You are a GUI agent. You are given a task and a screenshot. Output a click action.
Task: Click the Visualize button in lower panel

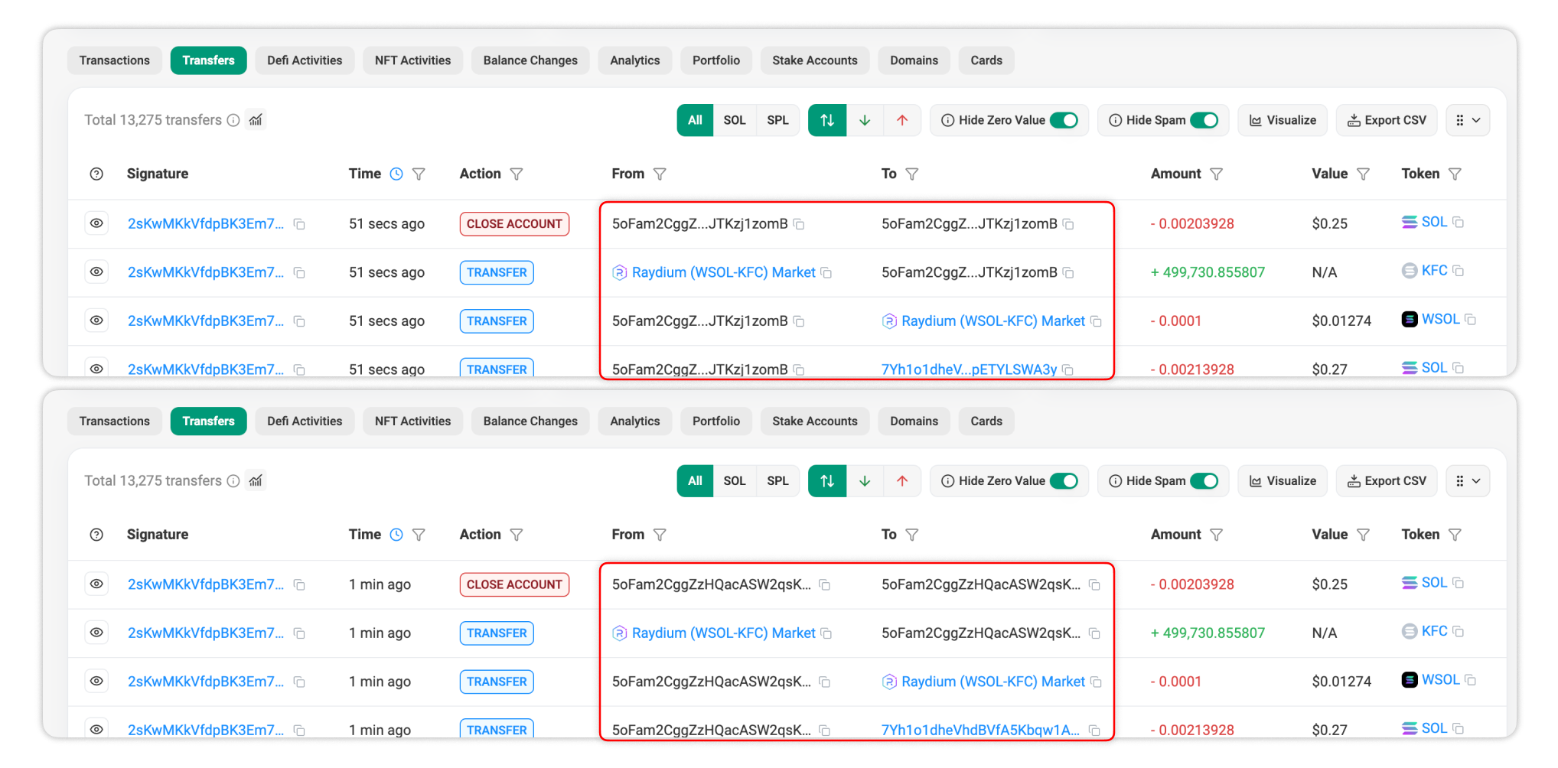1283,481
